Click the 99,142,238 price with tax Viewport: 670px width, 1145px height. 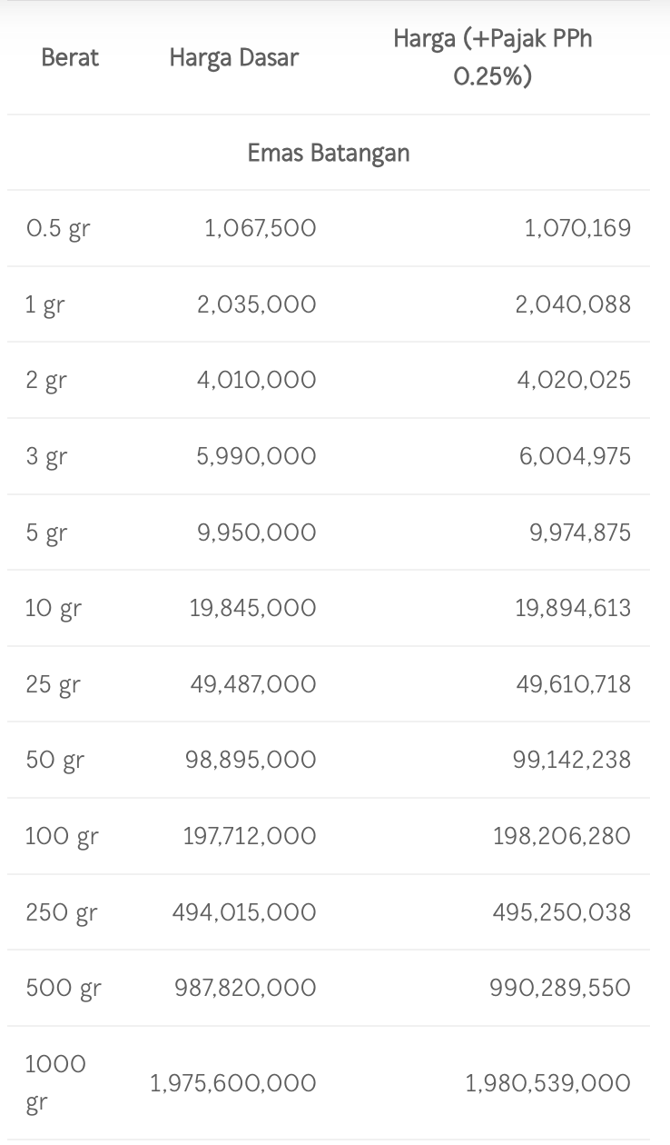click(572, 760)
